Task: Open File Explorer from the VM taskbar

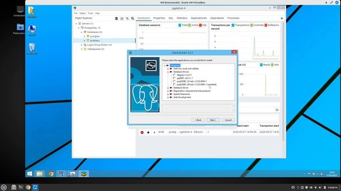Action: pos(39,173)
